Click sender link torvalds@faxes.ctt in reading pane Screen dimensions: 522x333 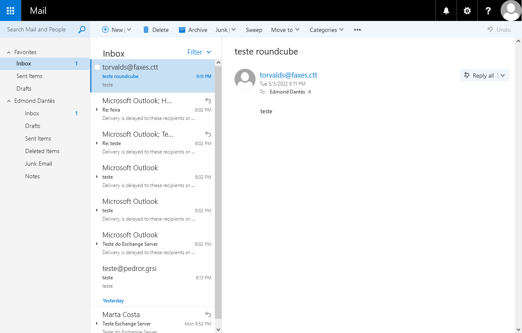click(x=288, y=75)
